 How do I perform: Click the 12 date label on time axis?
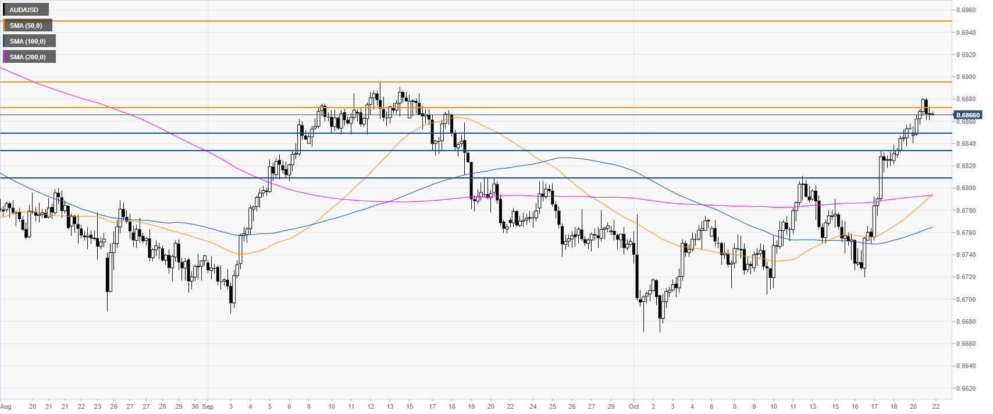click(371, 406)
